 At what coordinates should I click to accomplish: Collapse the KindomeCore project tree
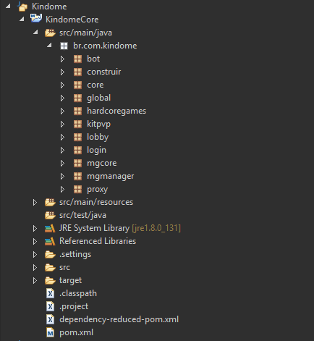click(x=22, y=19)
